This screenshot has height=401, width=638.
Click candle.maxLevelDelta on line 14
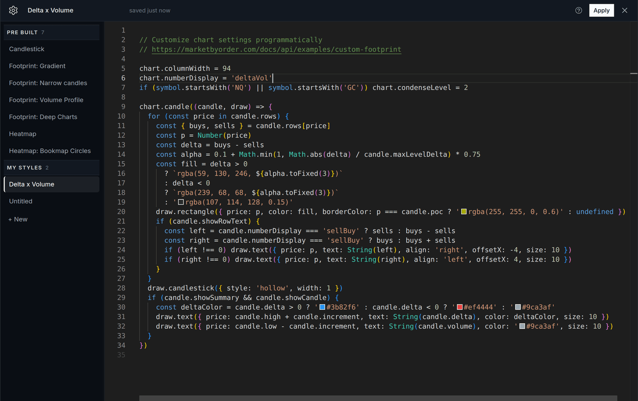tap(406, 155)
